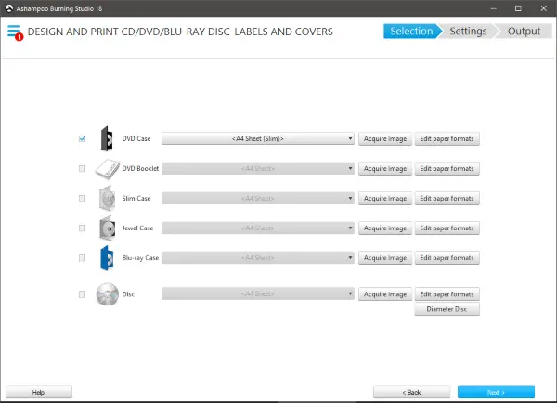Click Acquire Image for Jewel Case
This screenshot has width=557, height=403.
pyautogui.click(x=385, y=228)
